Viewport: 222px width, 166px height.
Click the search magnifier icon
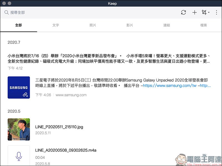tap(6, 12)
